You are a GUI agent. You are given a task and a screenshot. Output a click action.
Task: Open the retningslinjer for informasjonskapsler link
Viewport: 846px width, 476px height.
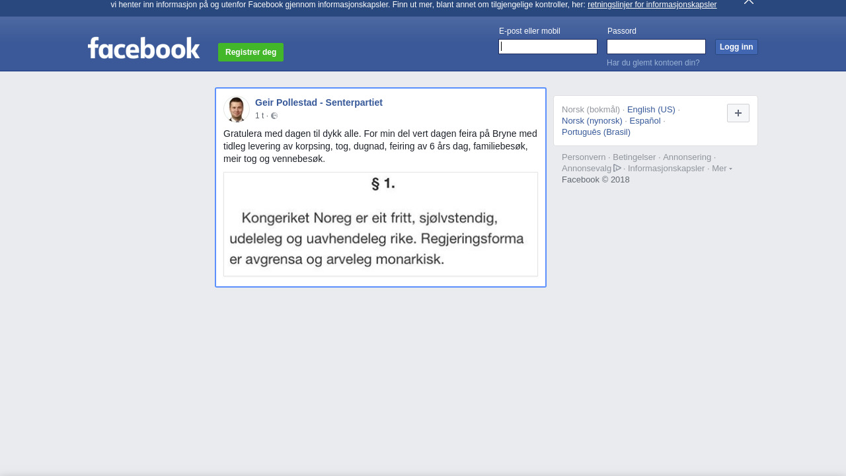point(652,5)
